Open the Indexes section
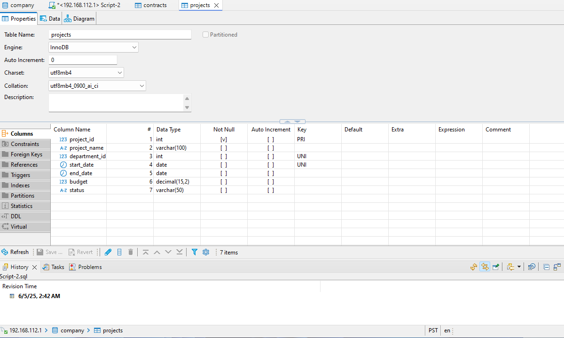 click(25, 185)
